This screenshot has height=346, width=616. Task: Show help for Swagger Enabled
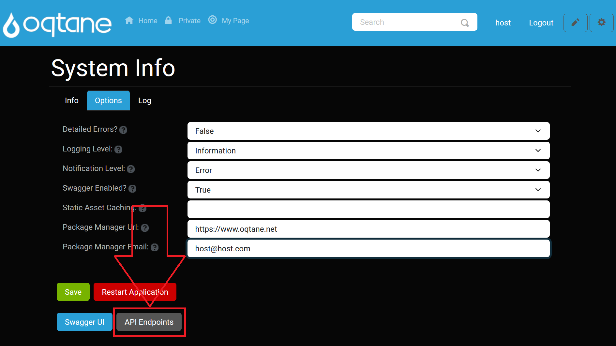pos(132,189)
